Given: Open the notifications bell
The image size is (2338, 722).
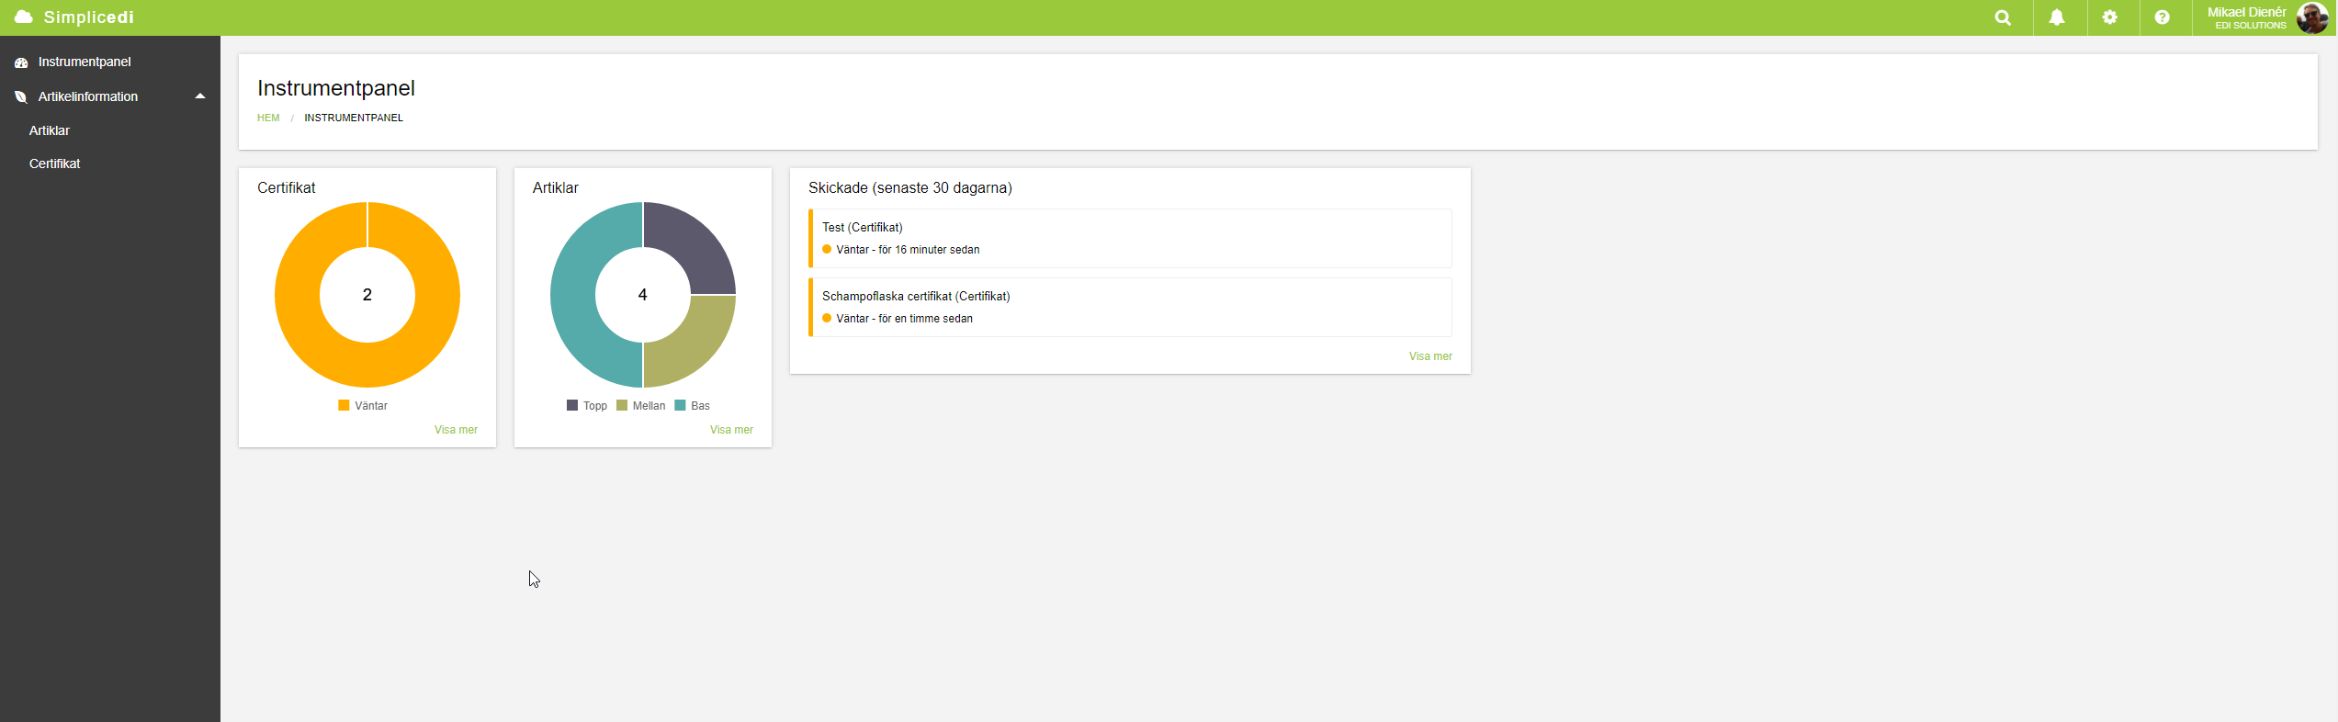Looking at the screenshot, I should pyautogui.click(x=2057, y=17).
